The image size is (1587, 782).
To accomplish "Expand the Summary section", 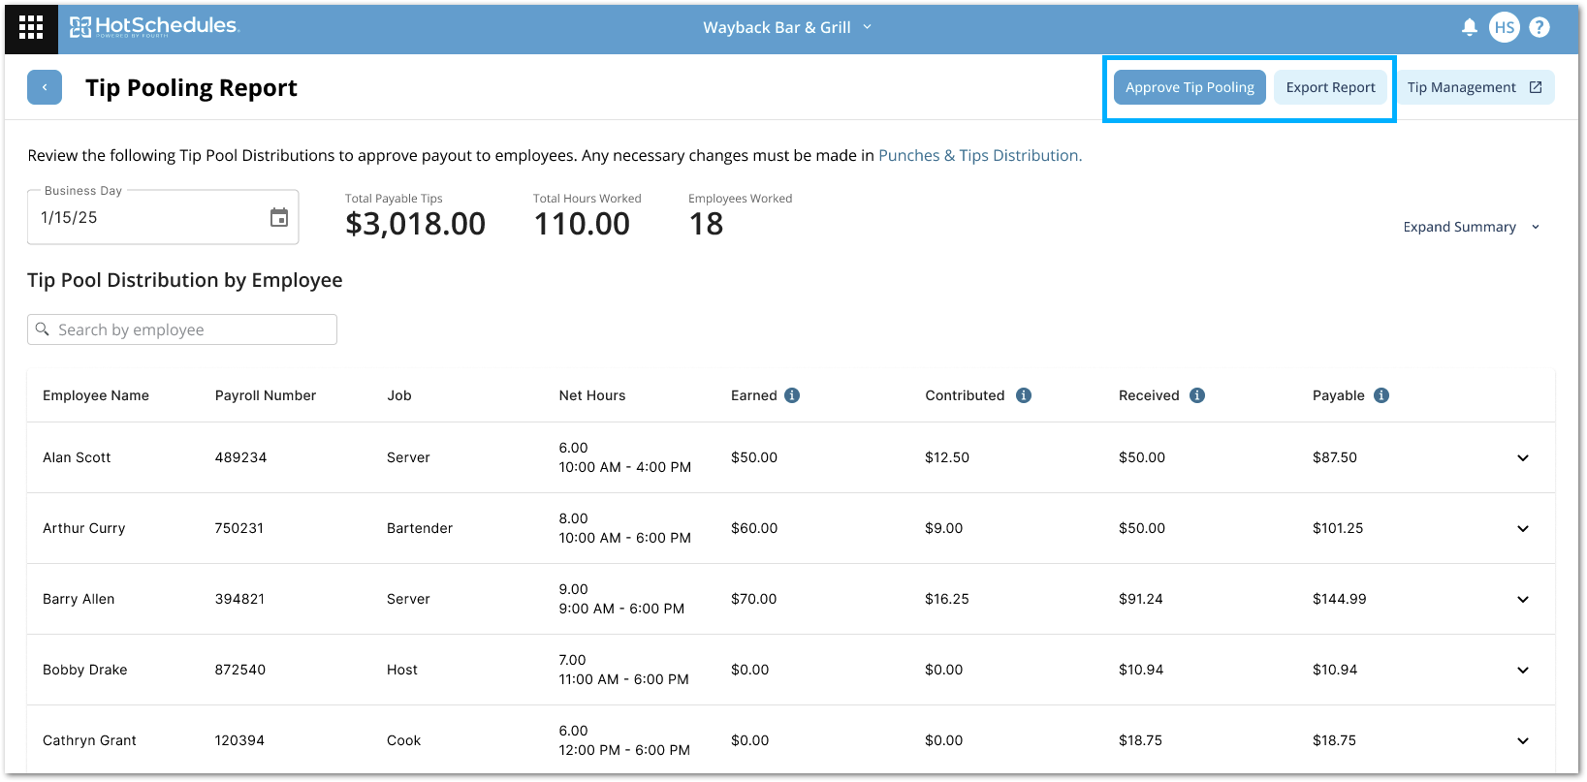I will (x=1471, y=227).
